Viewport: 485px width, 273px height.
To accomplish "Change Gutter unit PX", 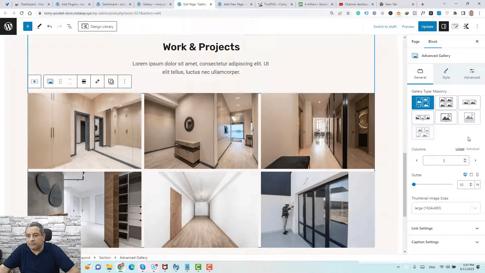I will click(477, 185).
